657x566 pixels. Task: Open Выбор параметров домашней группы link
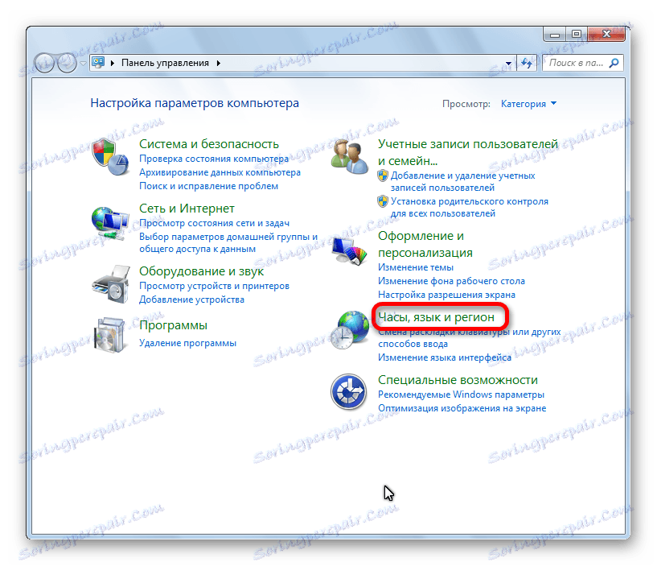[228, 242]
